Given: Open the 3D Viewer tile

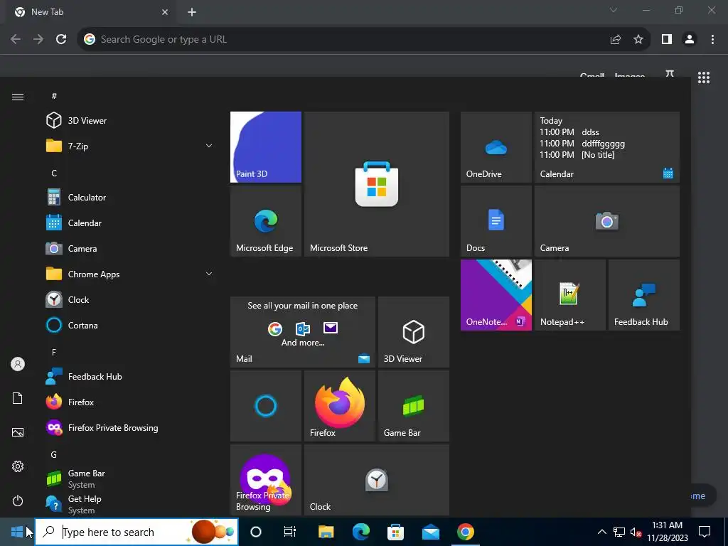Looking at the screenshot, I should coord(414,332).
